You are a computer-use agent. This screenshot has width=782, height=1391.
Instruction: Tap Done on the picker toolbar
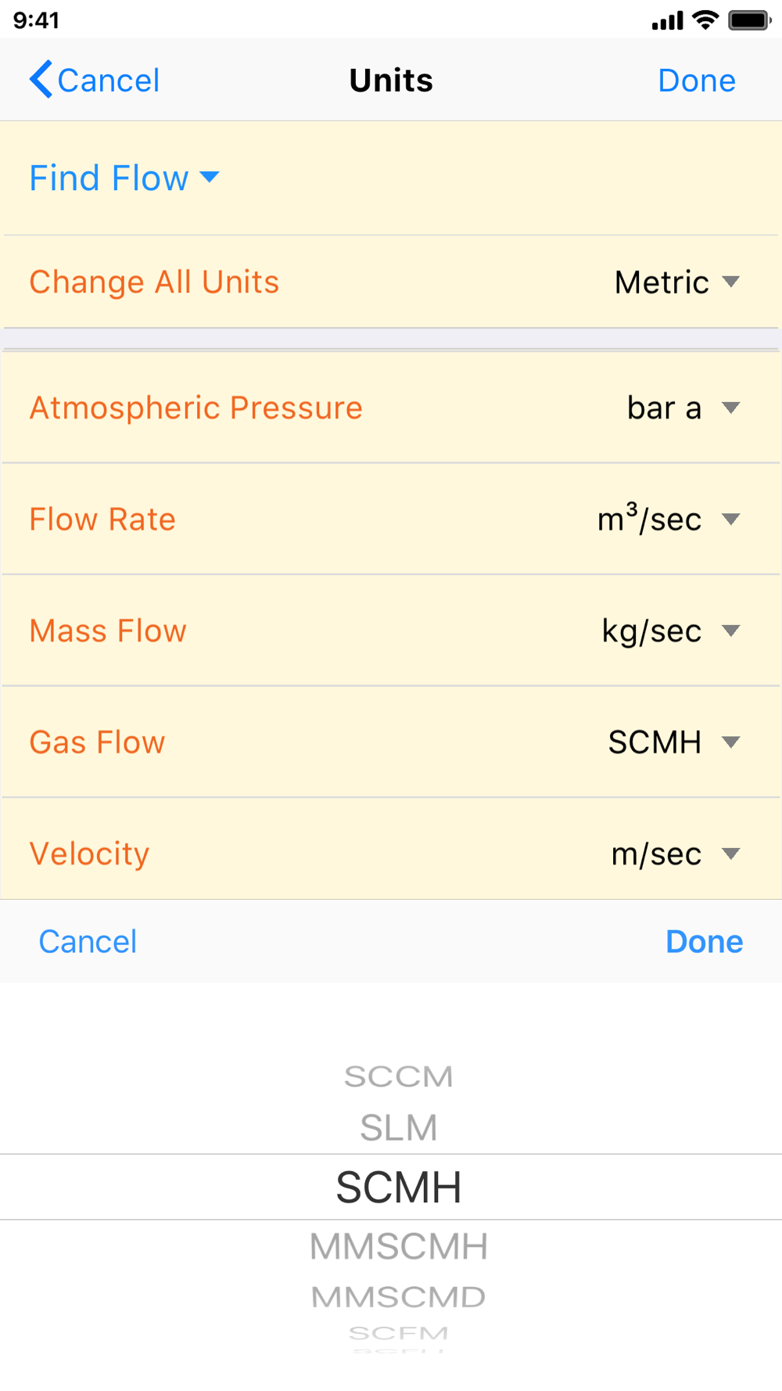tap(704, 941)
